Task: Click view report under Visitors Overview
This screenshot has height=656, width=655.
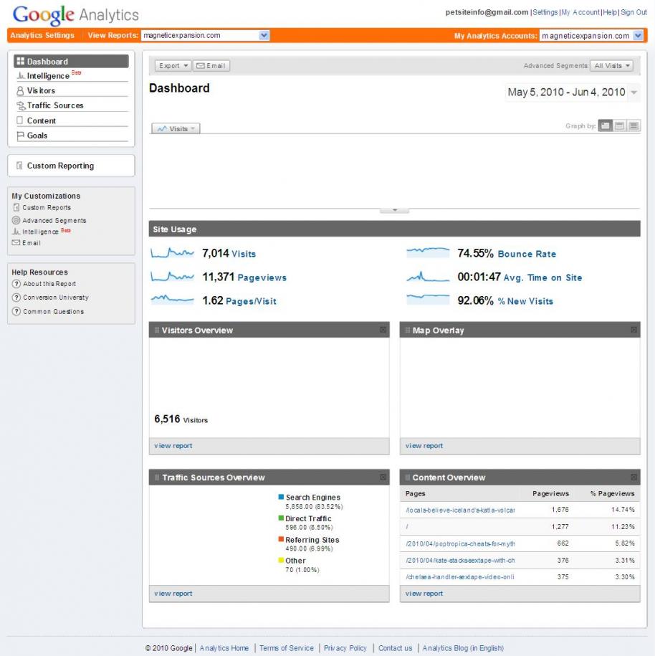Action: point(173,445)
